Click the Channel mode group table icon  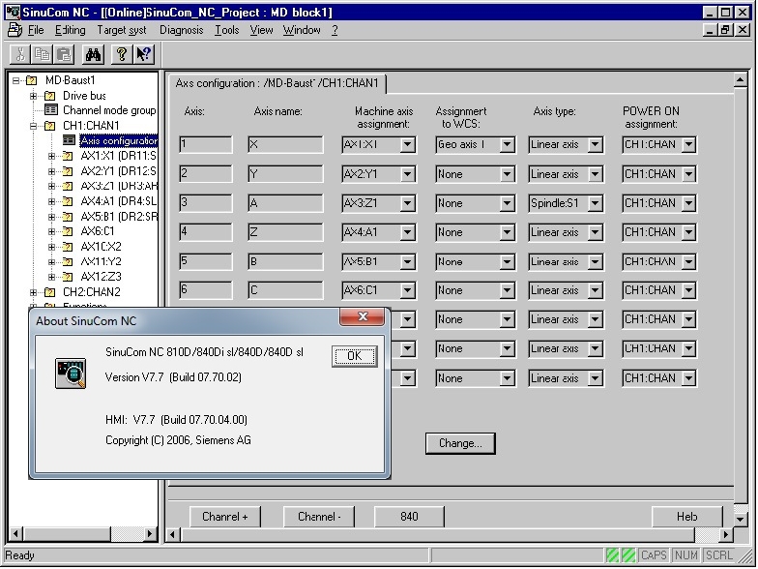50,110
